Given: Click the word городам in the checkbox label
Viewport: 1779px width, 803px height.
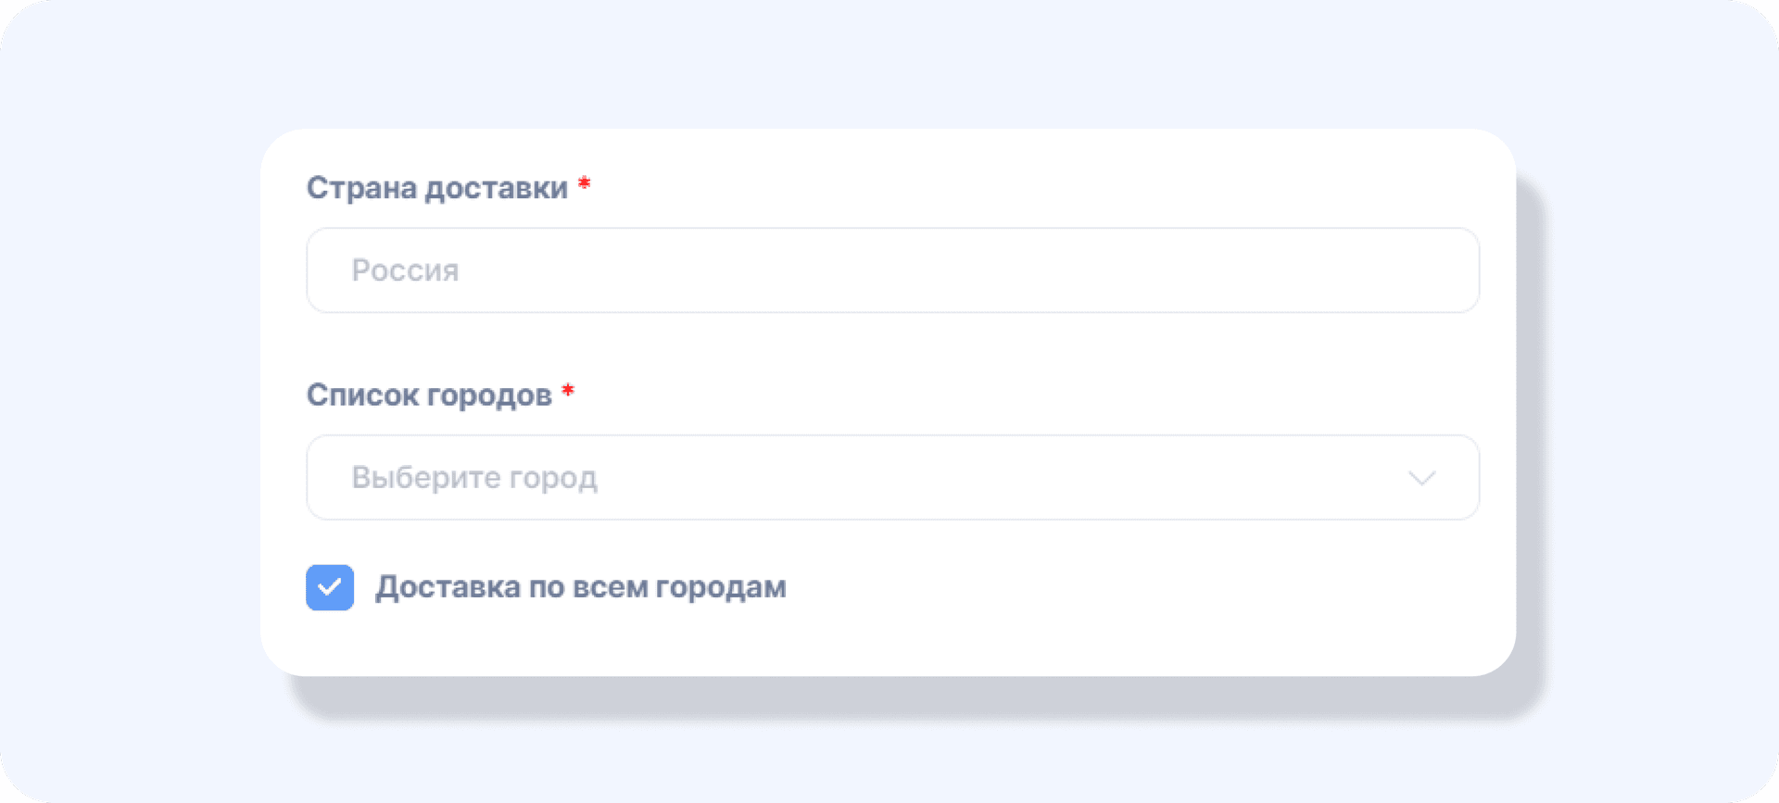Looking at the screenshot, I should (x=721, y=587).
